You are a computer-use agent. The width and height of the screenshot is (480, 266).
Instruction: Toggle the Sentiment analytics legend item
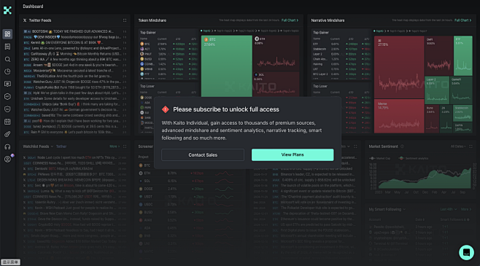coord(414,158)
